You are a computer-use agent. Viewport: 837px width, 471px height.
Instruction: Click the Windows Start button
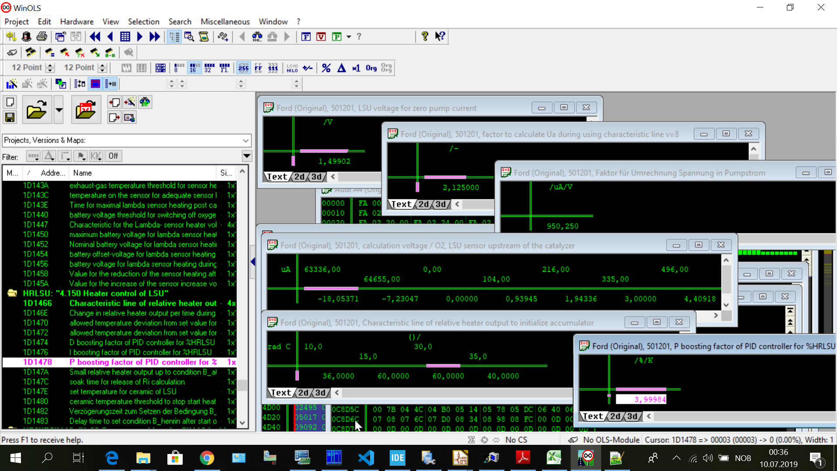point(16,458)
